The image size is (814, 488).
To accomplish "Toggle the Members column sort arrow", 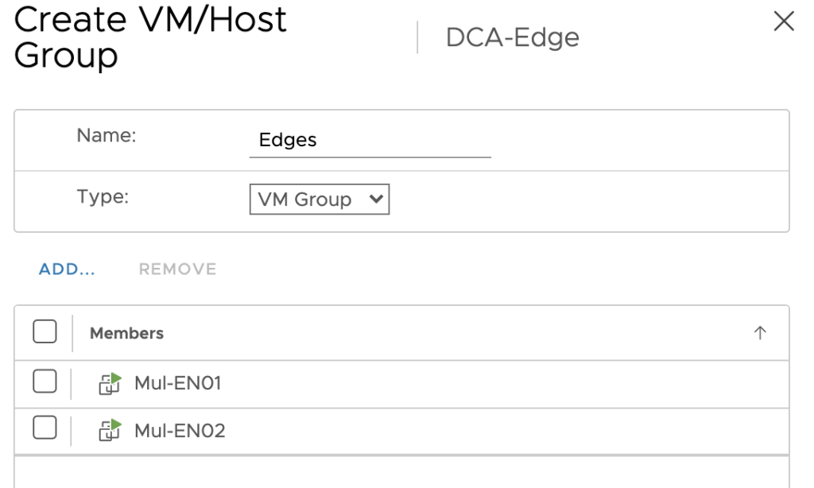I will [x=759, y=333].
